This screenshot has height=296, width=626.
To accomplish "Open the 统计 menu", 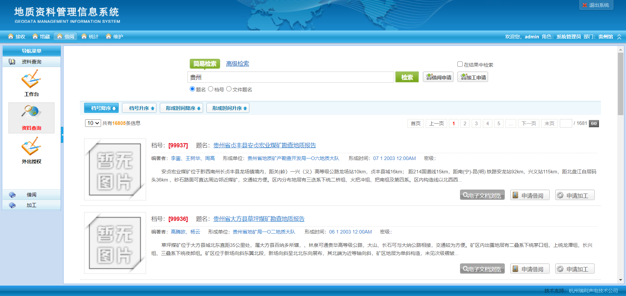I will coord(90,36).
